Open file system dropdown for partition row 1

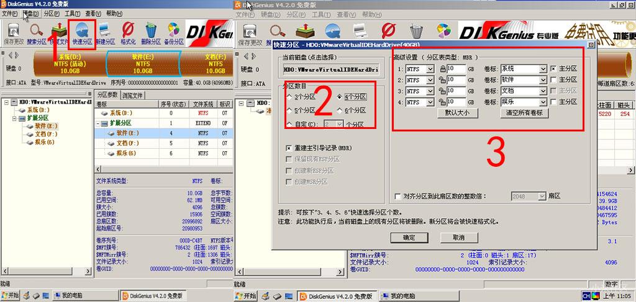430,69
